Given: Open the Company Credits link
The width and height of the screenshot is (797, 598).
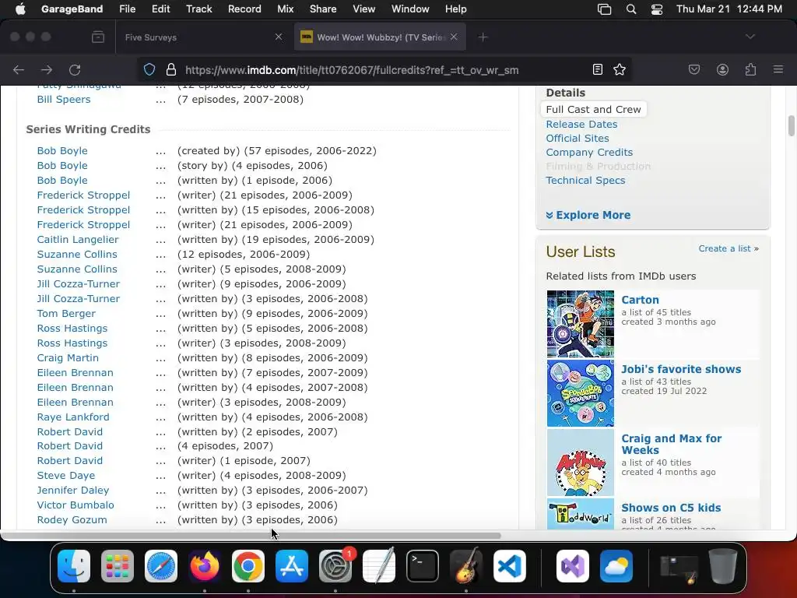Looking at the screenshot, I should coord(589,153).
